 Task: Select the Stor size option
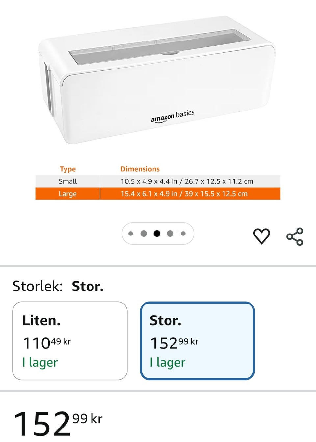tap(197, 341)
